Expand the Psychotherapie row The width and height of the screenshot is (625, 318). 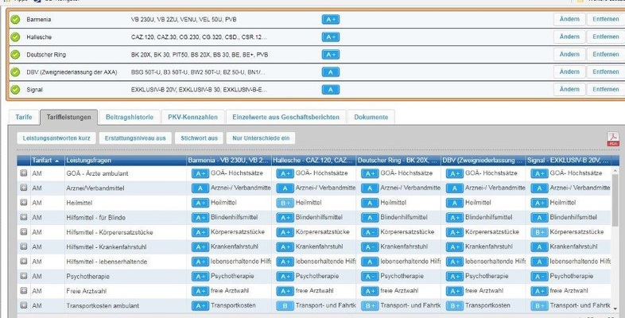click(x=24, y=276)
